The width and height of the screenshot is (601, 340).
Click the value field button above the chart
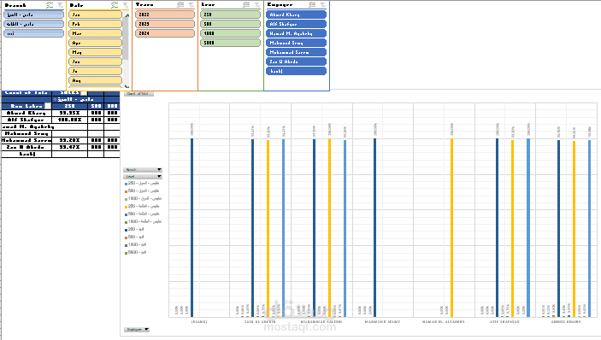pyautogui.click(x=138, y=94)
